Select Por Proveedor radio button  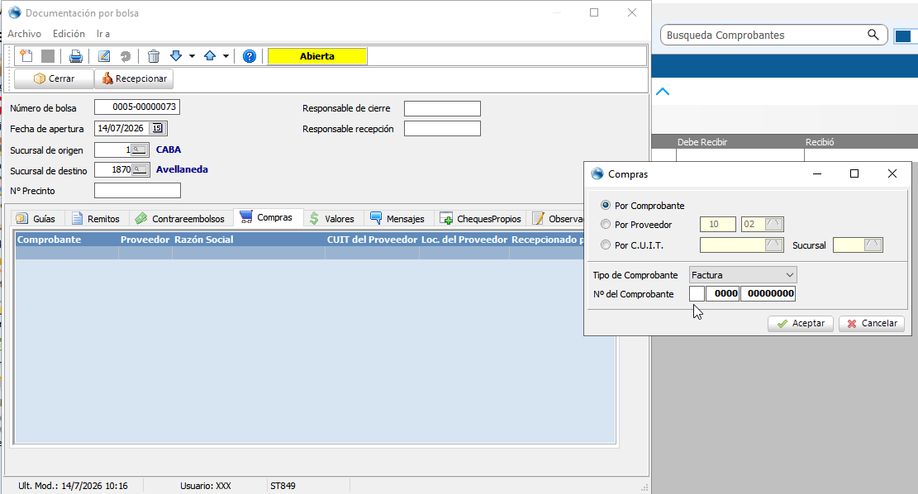pos(606,224)
